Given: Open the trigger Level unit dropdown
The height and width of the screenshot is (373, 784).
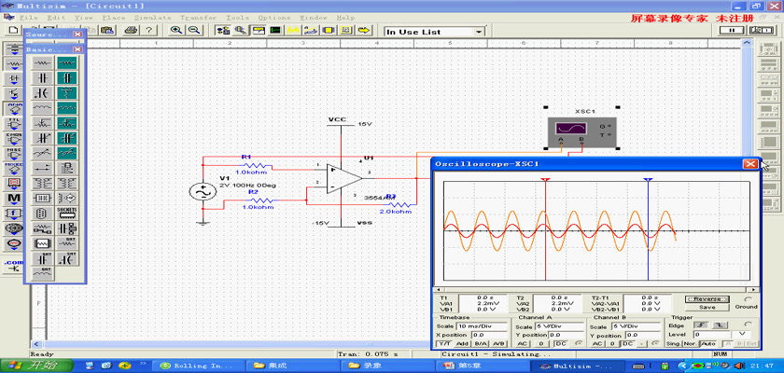Looking at the screenshot, I should [x=741, y=334].
